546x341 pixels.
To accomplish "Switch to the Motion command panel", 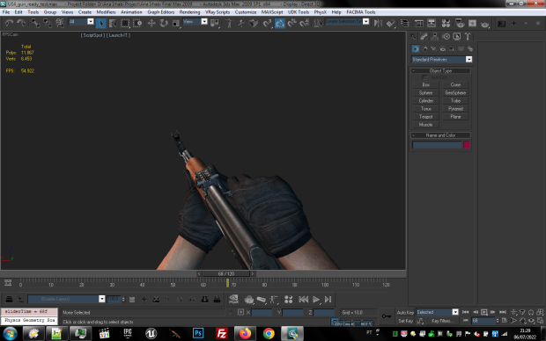I will (446, 36).
